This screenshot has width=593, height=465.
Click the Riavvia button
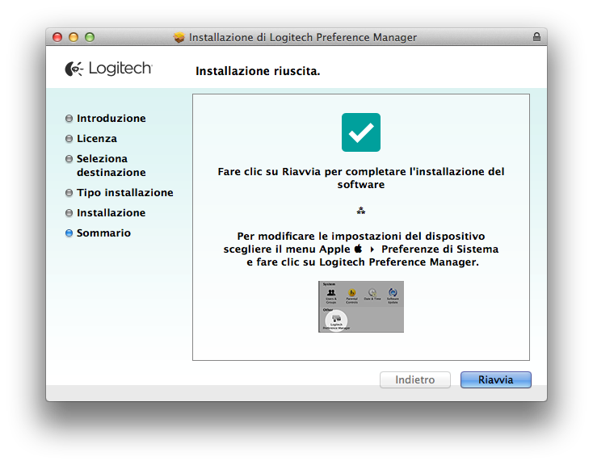[x=495, y=379]
